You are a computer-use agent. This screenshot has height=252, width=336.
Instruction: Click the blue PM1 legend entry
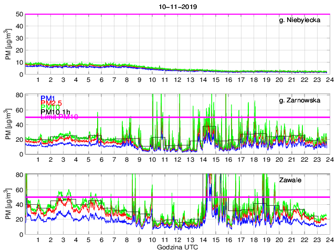tap(48, 98)
